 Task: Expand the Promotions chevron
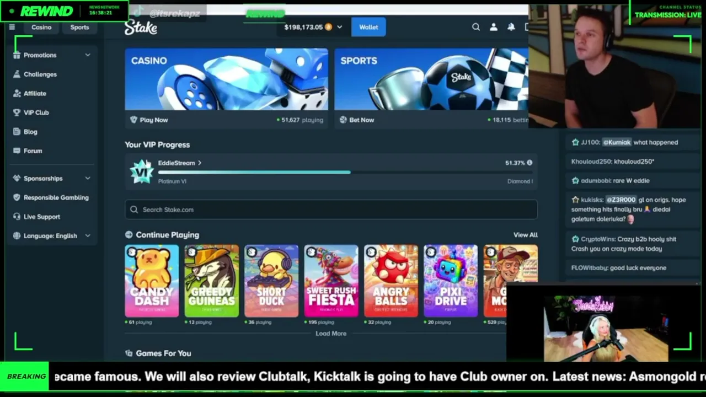coord(88,55)
